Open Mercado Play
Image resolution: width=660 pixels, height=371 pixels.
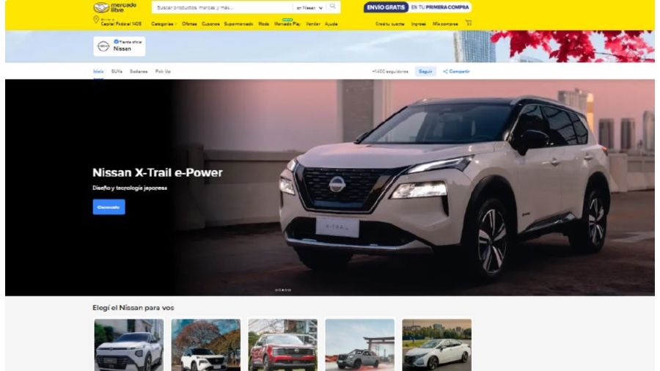click(x=287, y=24)
